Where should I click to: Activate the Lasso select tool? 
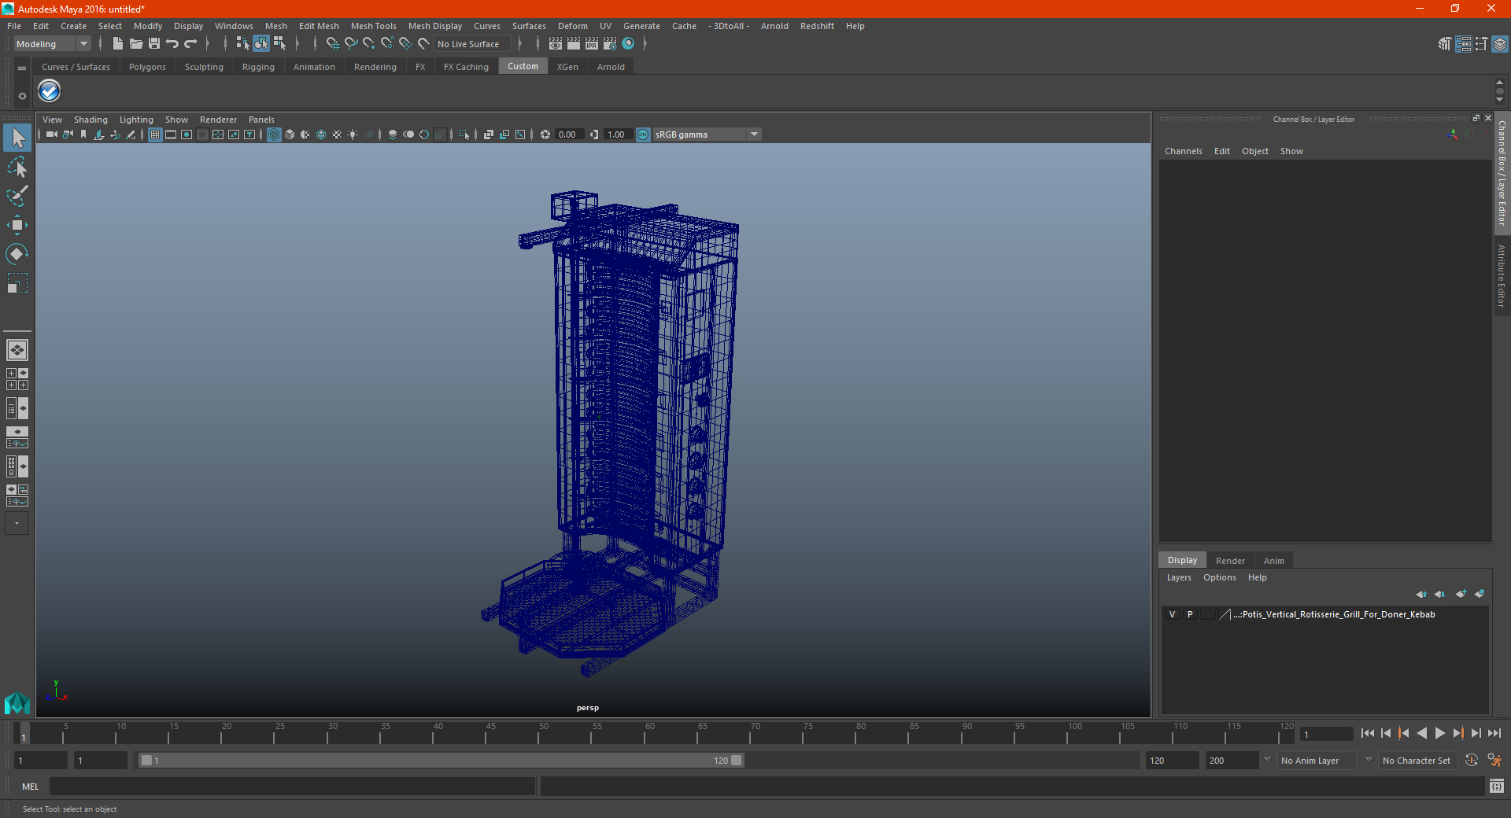point(17,168)
